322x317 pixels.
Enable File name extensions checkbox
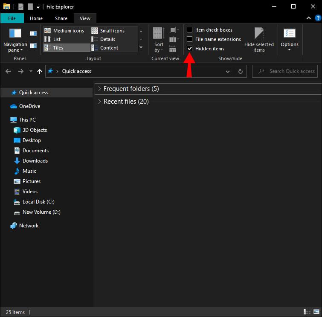pyautogui.click(x=189, y=39)
